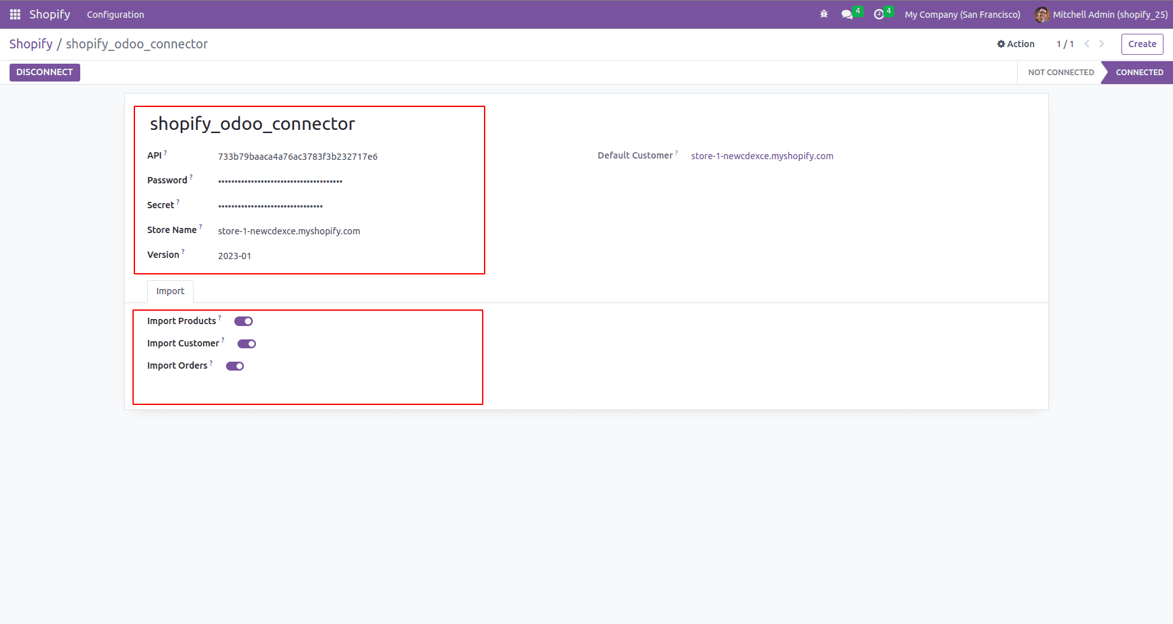The width and height of the screenshot is (1173, 624).
Task: Toggle Import Products switch
Action: pos(243,321)
